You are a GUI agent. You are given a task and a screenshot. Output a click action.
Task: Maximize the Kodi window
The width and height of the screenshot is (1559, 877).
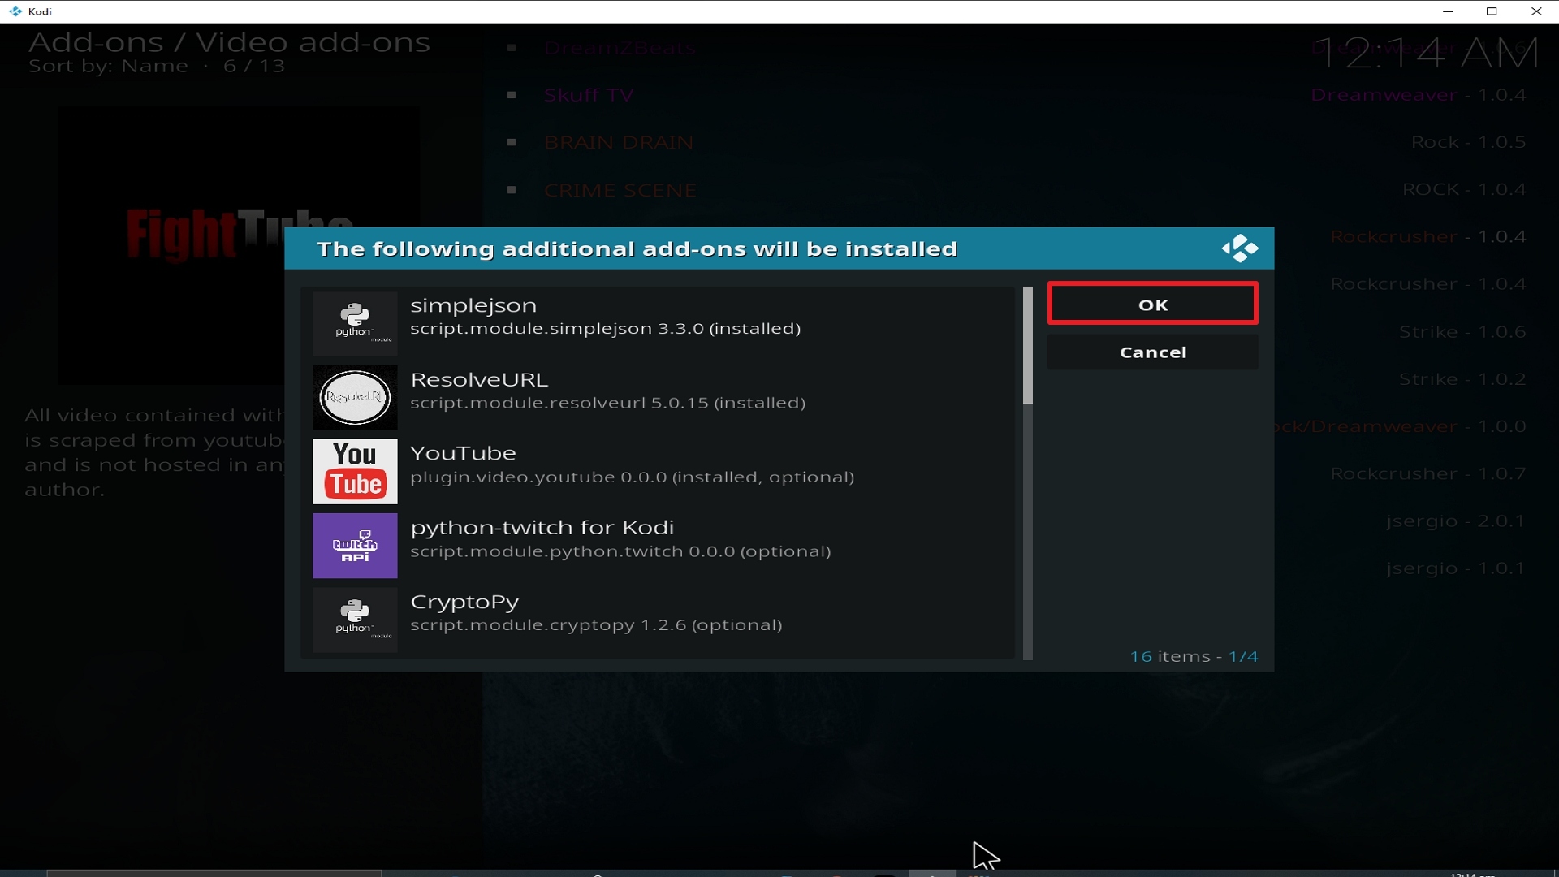(1492, 11)
